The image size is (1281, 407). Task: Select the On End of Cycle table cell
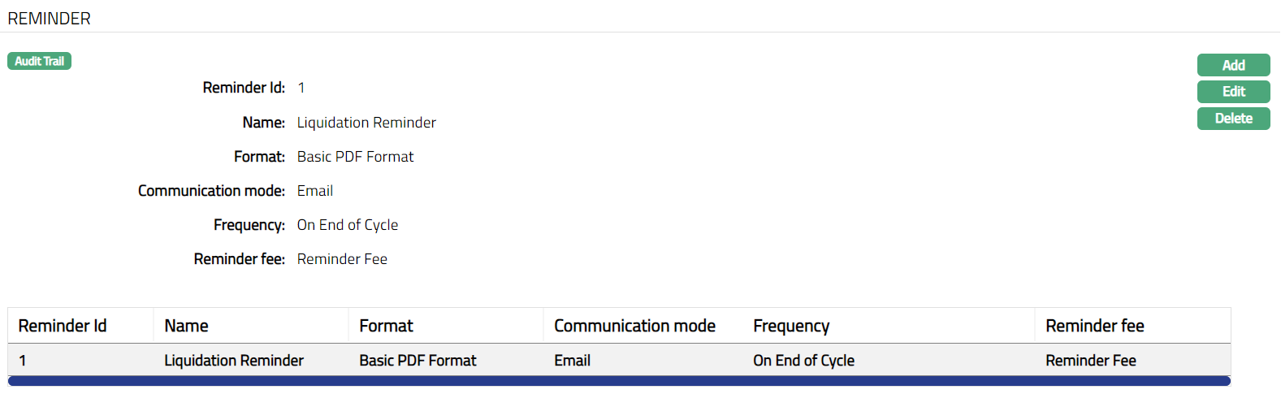[x=803, y=361]
